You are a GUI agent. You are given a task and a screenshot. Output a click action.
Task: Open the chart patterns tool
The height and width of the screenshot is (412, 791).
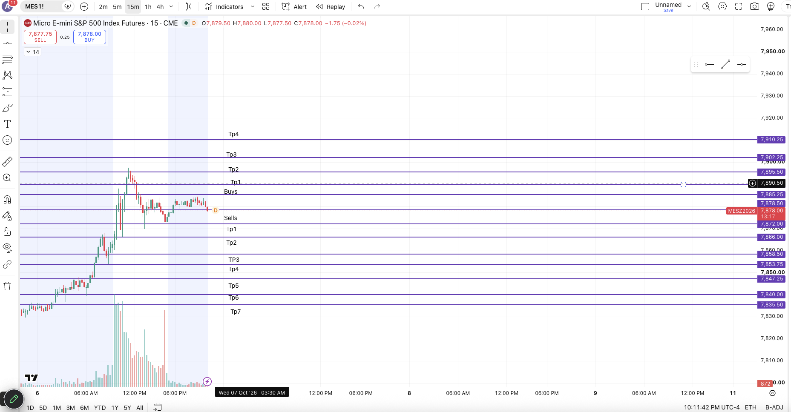pos(8,75)
